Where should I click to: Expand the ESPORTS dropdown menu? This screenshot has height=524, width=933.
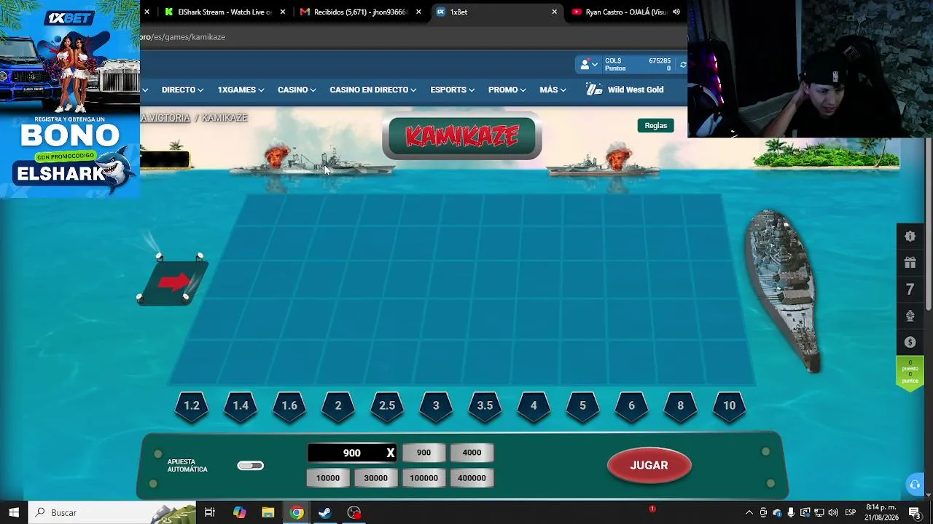click(x=453, y=90)
